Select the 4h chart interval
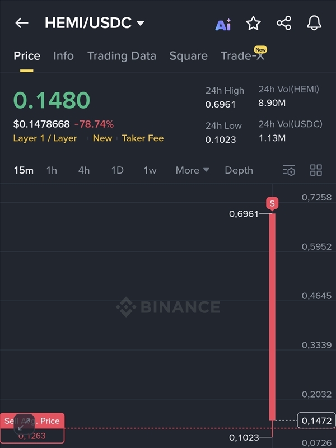The height and width of the screenshot is (448, 336). (x=84, y=170)
